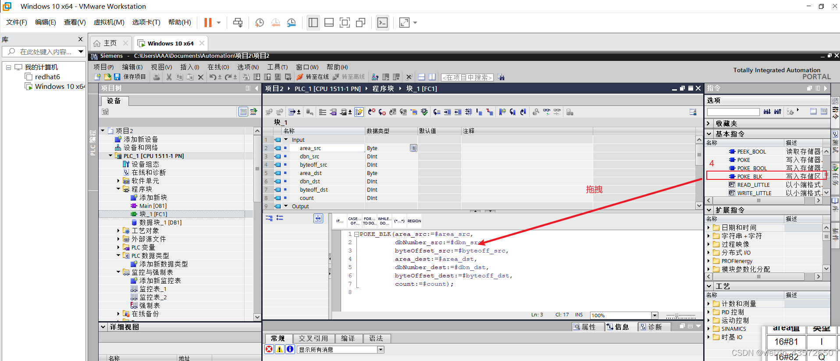This screenshot has width=840, height=361.
Task: Click VMware take snapshot clock icon
Action: pos(260,22)
